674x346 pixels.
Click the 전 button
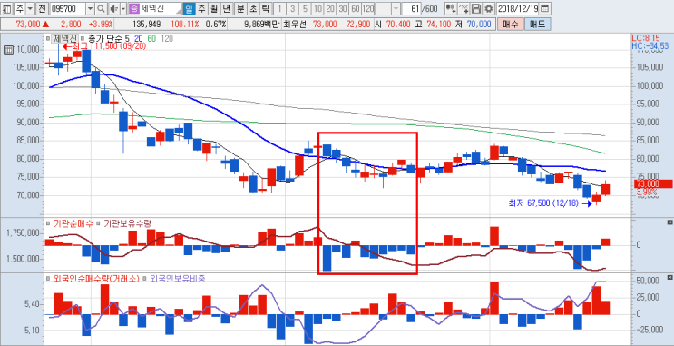pyautogui.click(x=41, y=8)
